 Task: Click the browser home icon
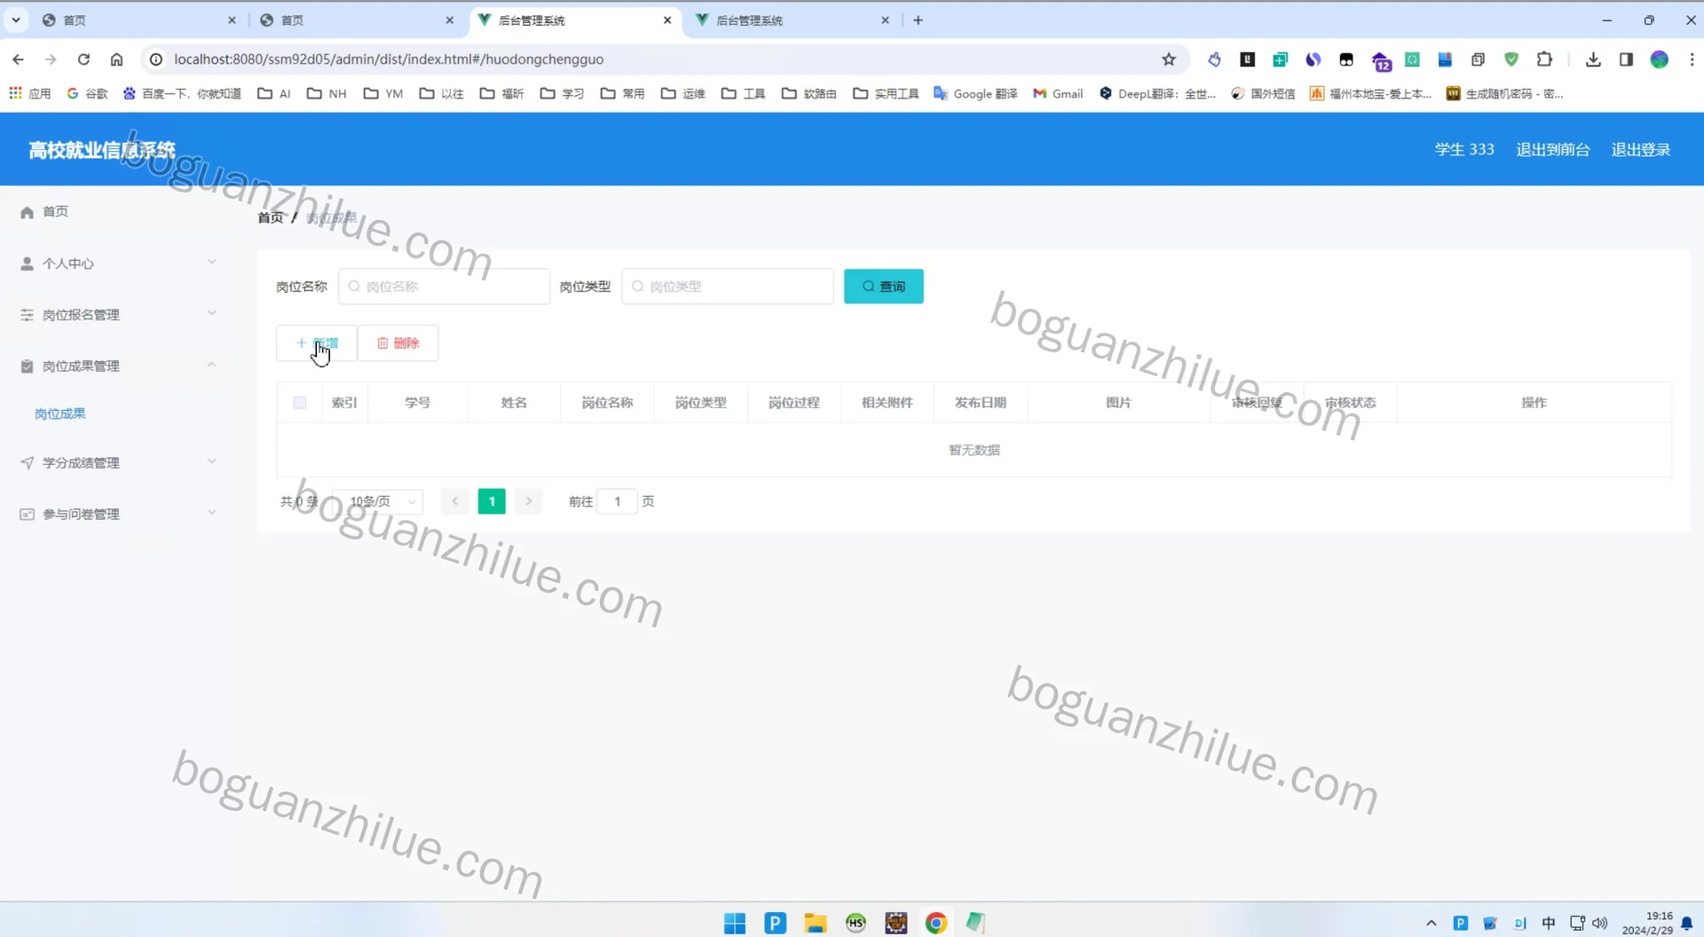(x=116, y=59)
